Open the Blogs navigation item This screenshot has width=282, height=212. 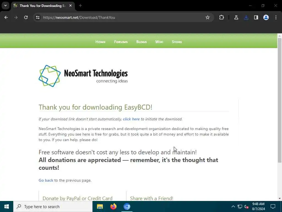(142, 42)
